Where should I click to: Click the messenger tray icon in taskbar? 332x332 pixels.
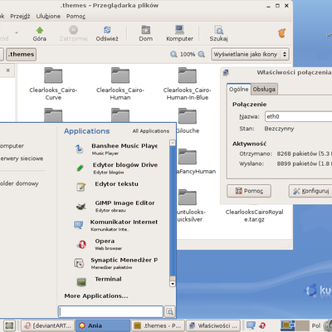tap(251, 325)
